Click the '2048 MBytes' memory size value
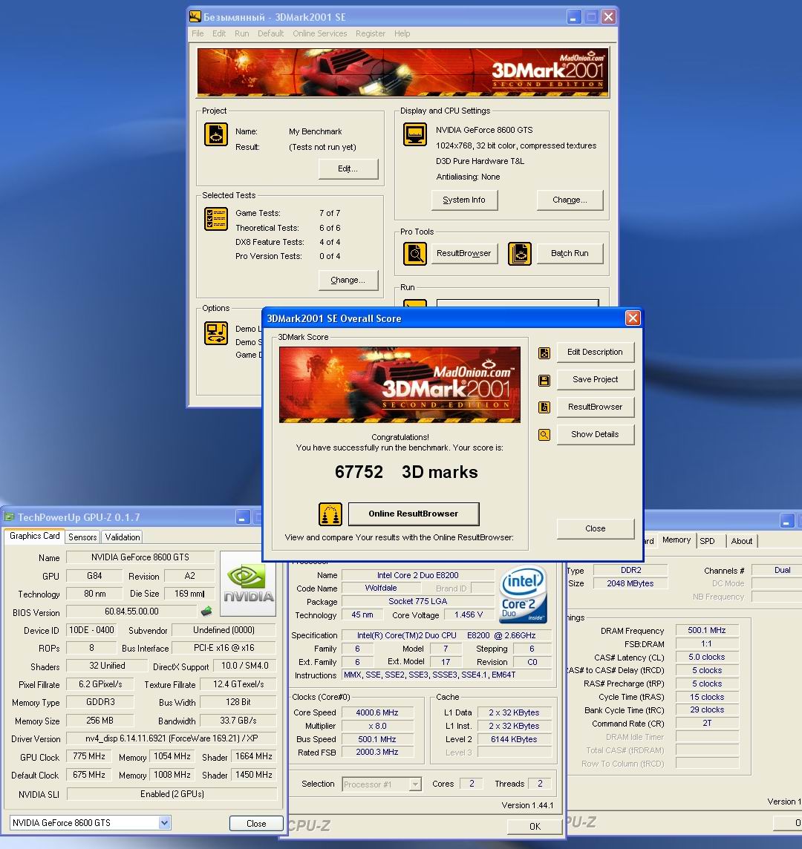This screenshot has width=802, height=849. [x=630, y=583]
